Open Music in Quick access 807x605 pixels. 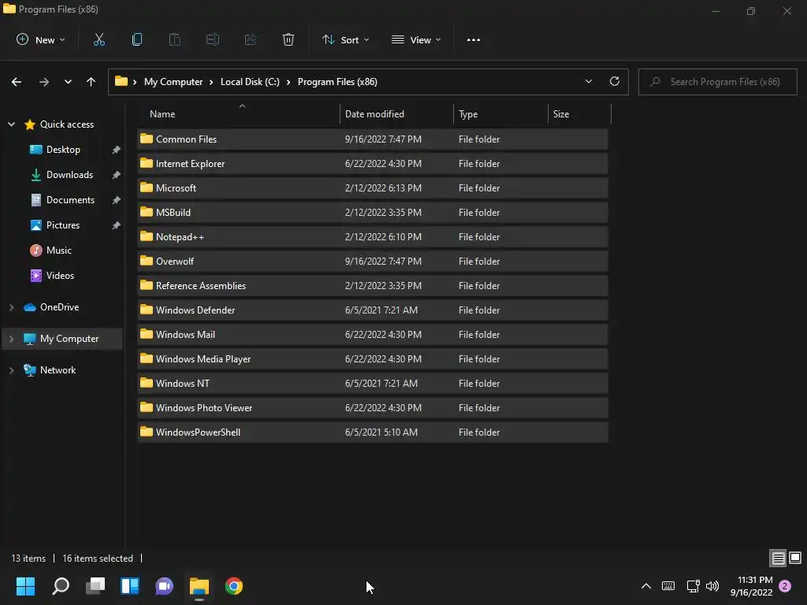tap(58, 251)
